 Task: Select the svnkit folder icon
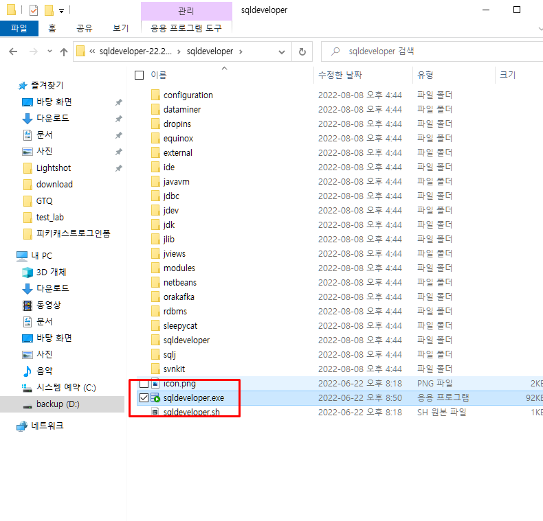155,369
